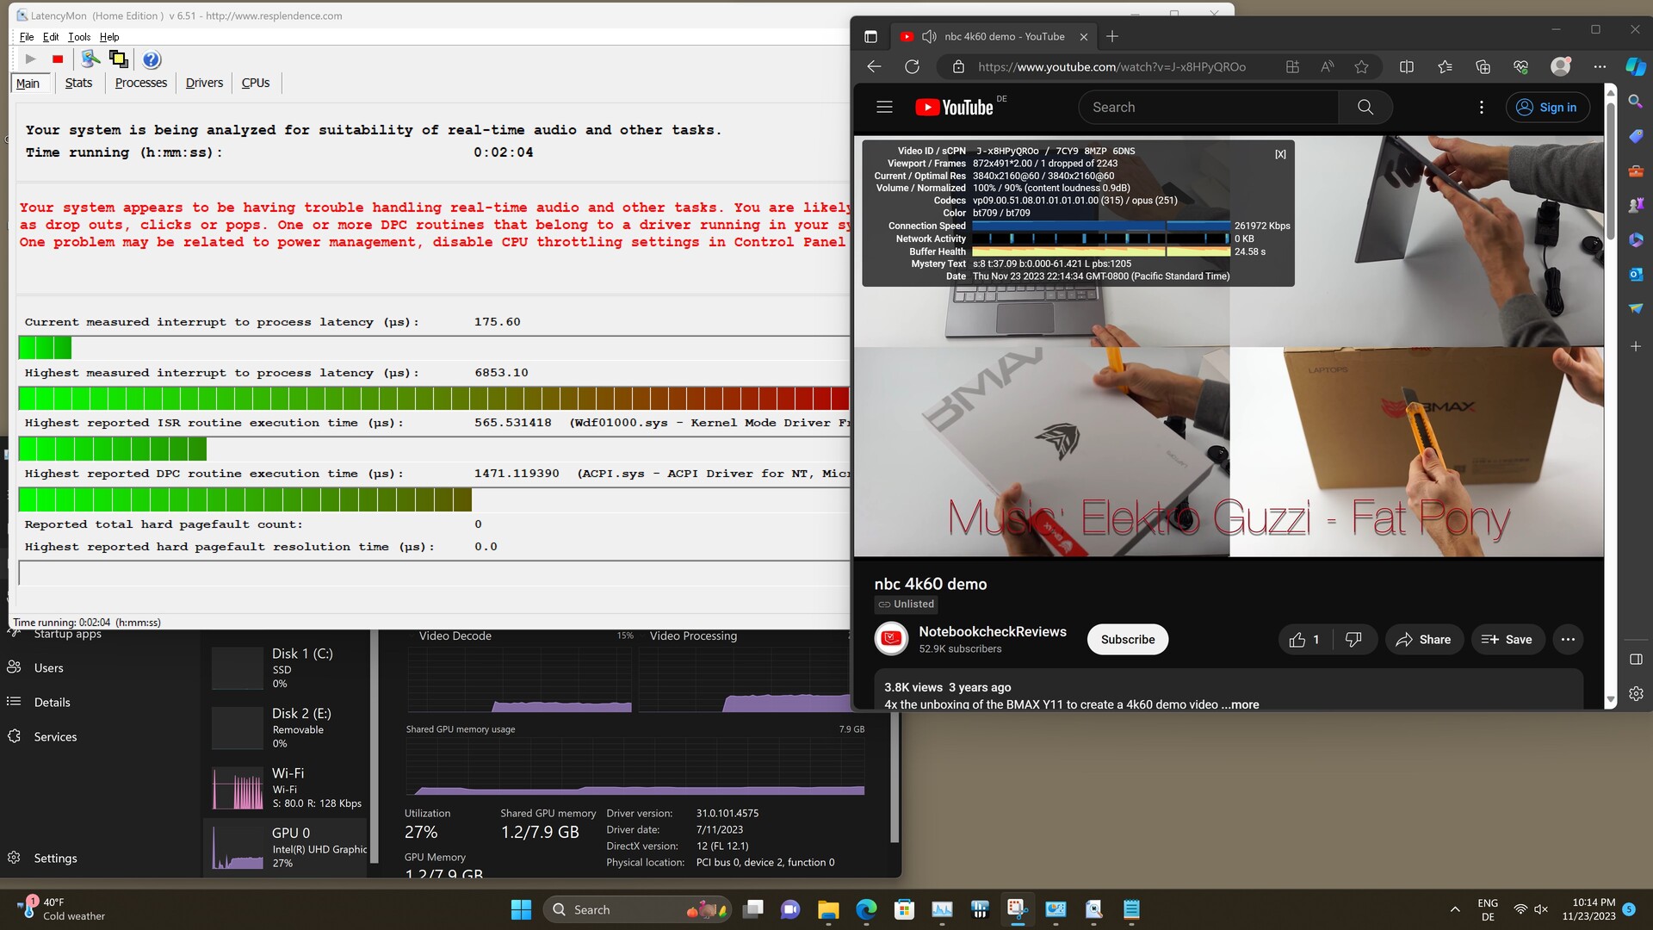This screenshot has width=1653, height=930.
Task: Switch to the Drivers tab
Action: tap(204, 83)
